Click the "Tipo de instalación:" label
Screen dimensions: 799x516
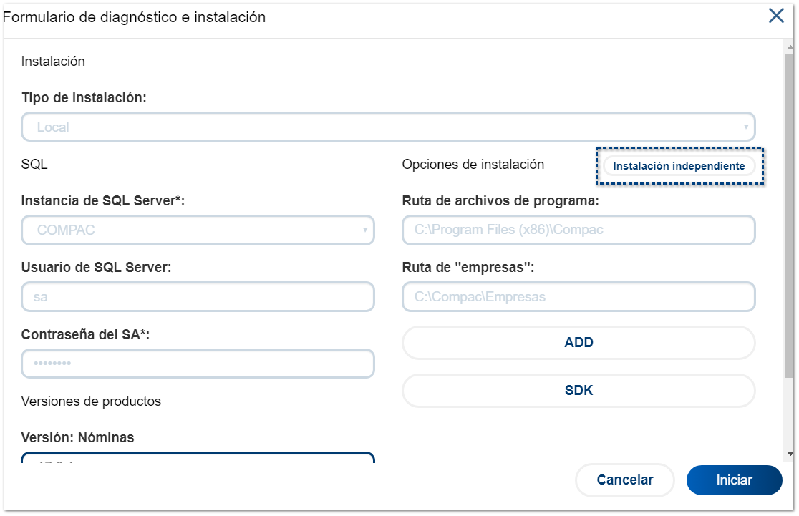coord(84,97)
